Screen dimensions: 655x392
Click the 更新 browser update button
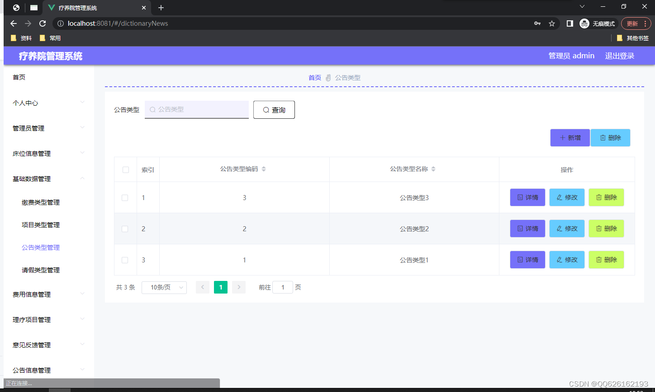pos(636,23)
